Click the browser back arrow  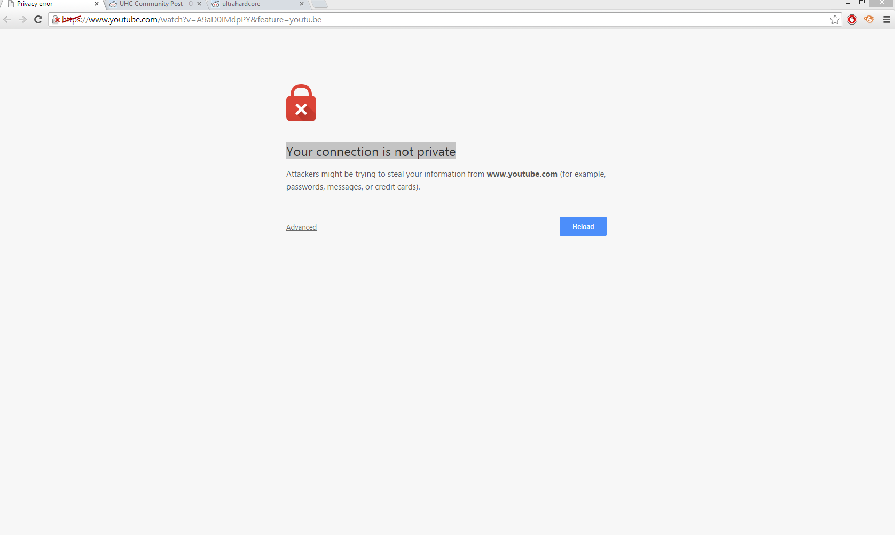pyautogui.click(x=7, y=20)
